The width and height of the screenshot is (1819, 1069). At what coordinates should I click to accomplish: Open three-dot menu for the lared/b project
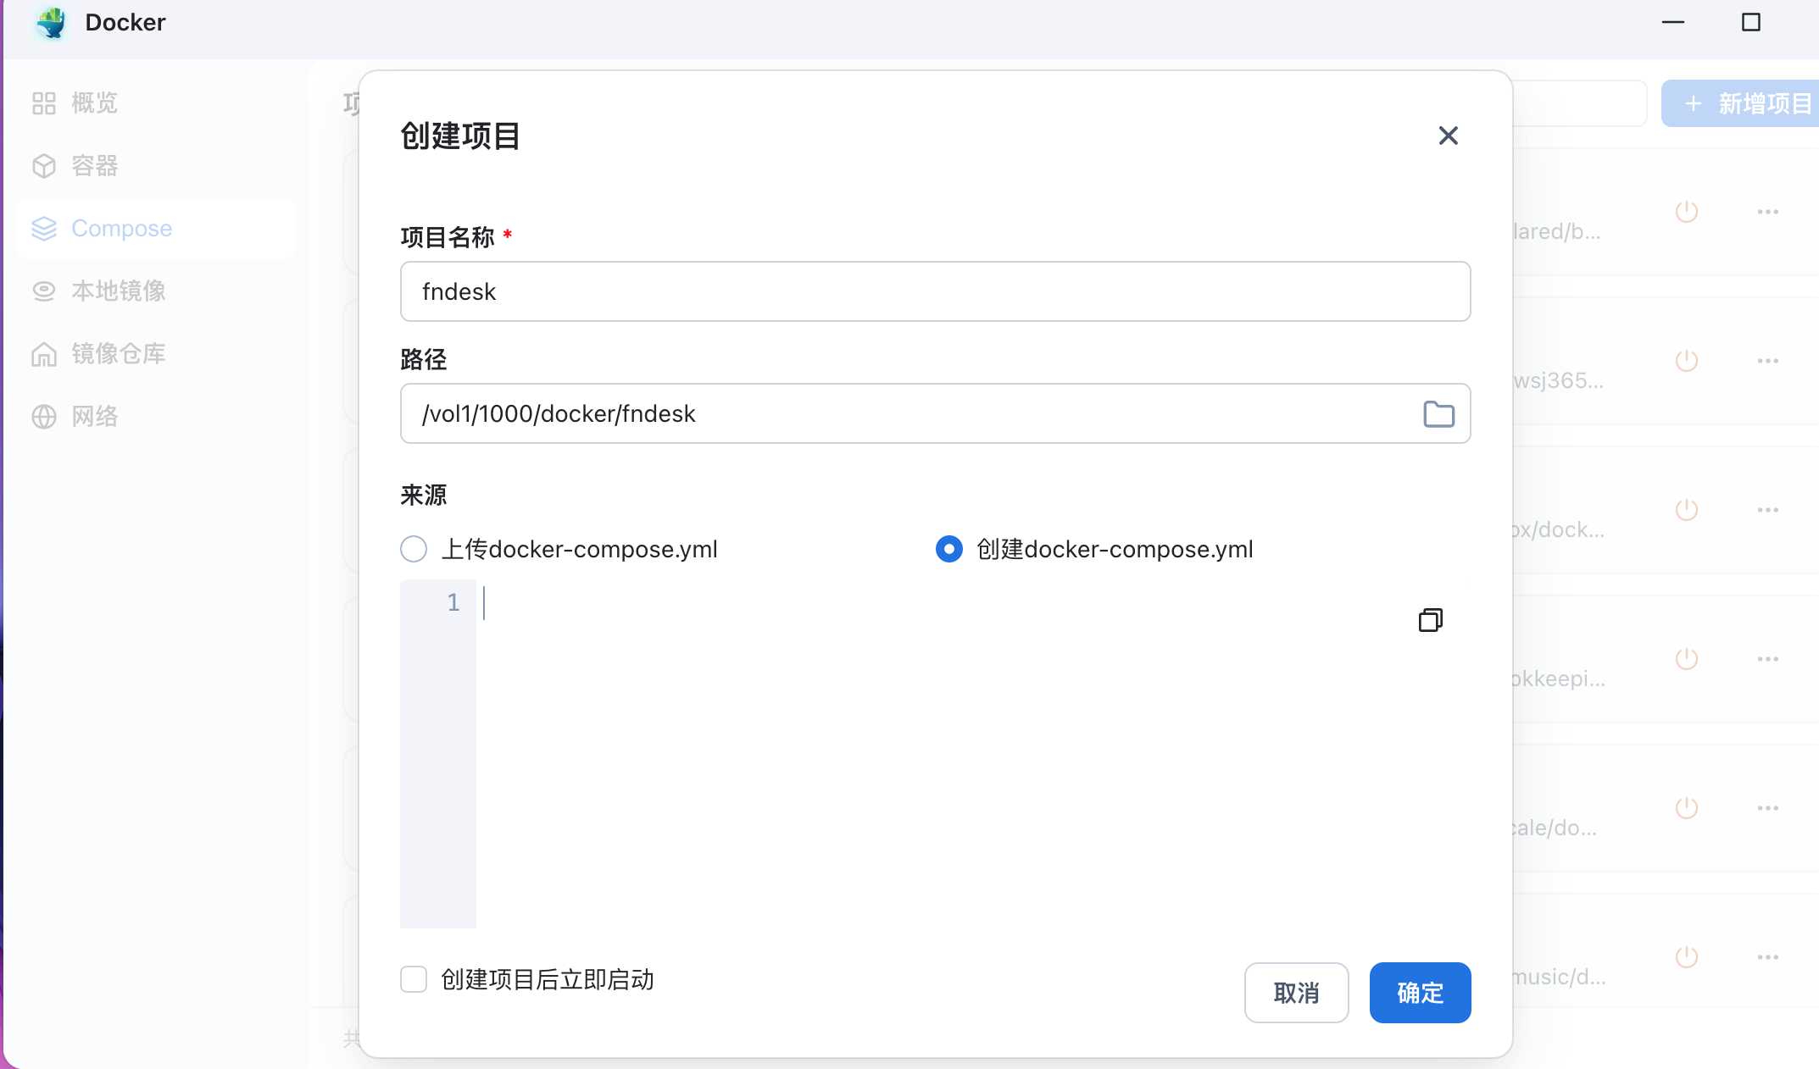1767,212
